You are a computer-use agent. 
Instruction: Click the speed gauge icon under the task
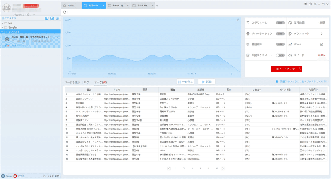7,45
